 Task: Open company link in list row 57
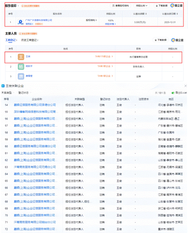point(35,126)
